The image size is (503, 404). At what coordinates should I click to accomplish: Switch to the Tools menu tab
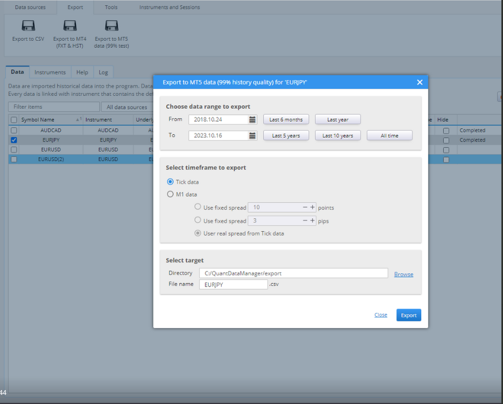coord(111,7)
